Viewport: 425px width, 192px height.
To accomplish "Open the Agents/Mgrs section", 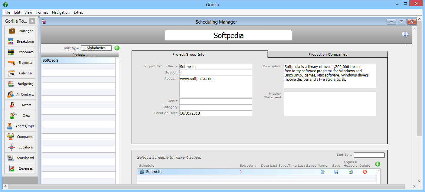I will [20, 126].
